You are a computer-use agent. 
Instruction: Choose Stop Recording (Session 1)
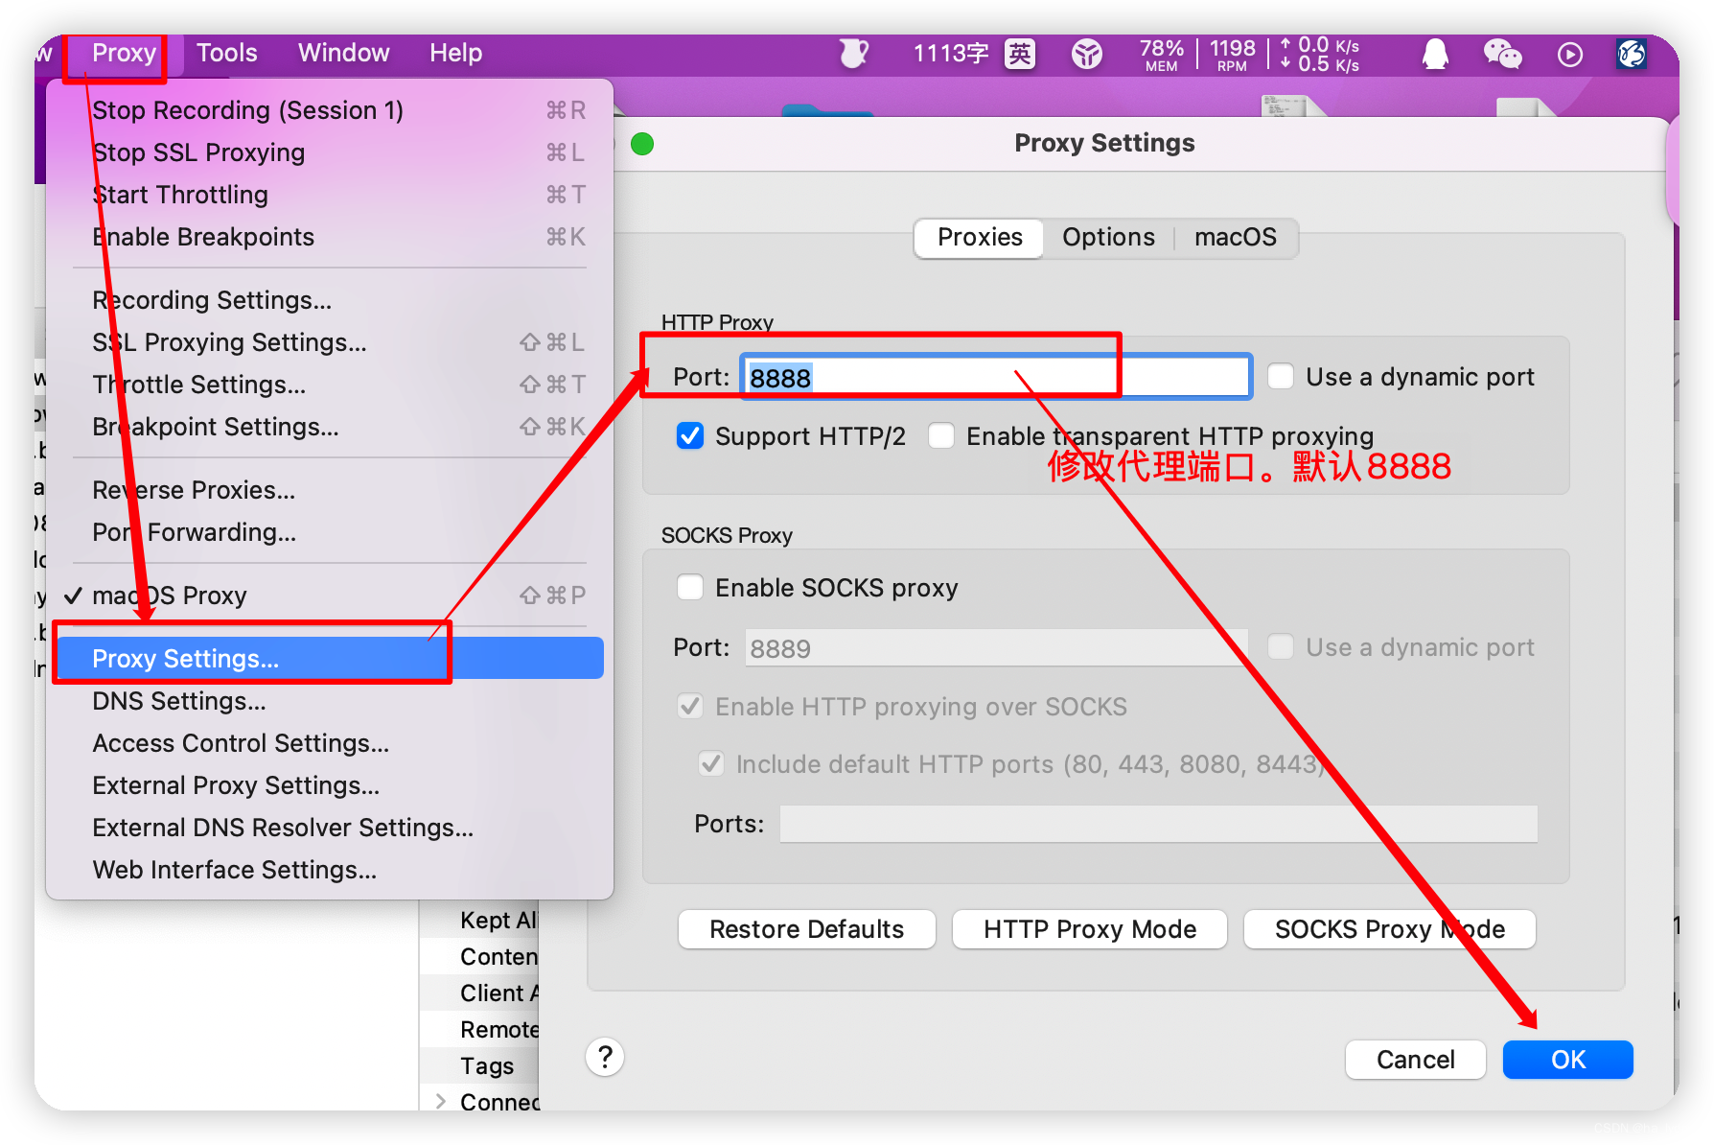tap(329, 110)
